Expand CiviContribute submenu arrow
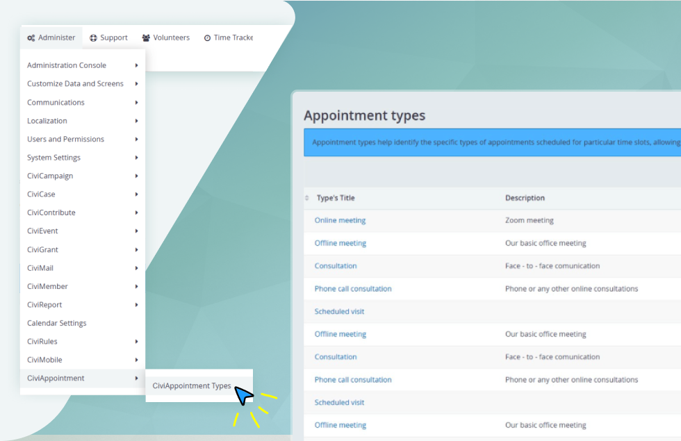 pos(136,213)
